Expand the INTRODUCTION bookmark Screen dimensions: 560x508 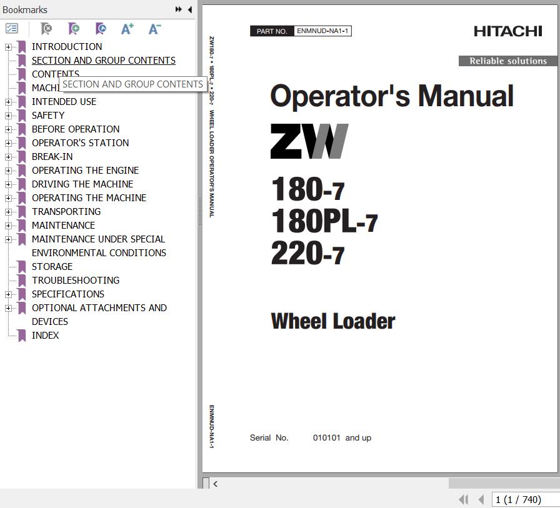pyautogui.click(x=8, y=47)
